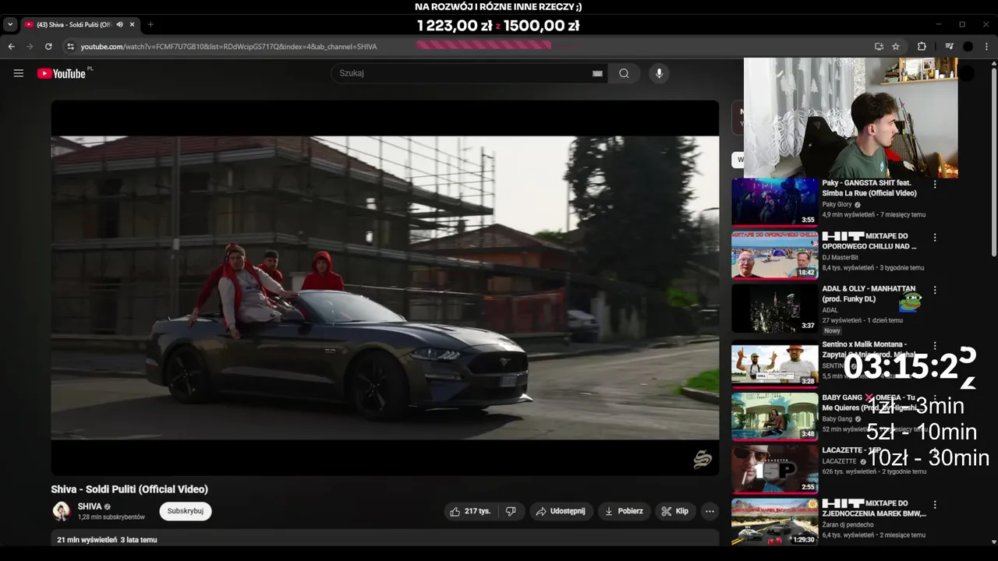Open more actions for the video
998x561 pixels.
(x=710, y=511)
